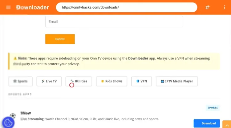Click the bold 'Downloader' word in note
Screen dimensions: 231x128
click(x=138, y=58)
